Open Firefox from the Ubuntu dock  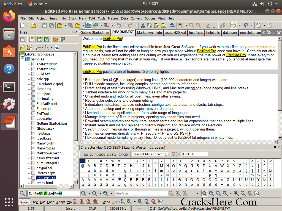click(x=9, y=16)
